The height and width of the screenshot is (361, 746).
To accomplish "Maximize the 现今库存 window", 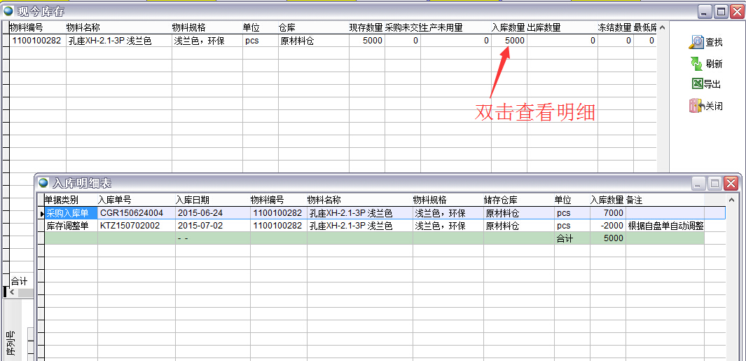I will (x=721, y=11).
